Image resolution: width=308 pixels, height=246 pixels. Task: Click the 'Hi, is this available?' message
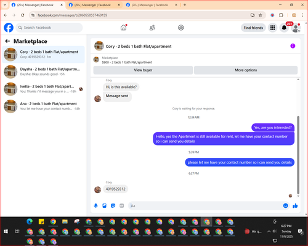pyautogui.click(x=121, y=87)
